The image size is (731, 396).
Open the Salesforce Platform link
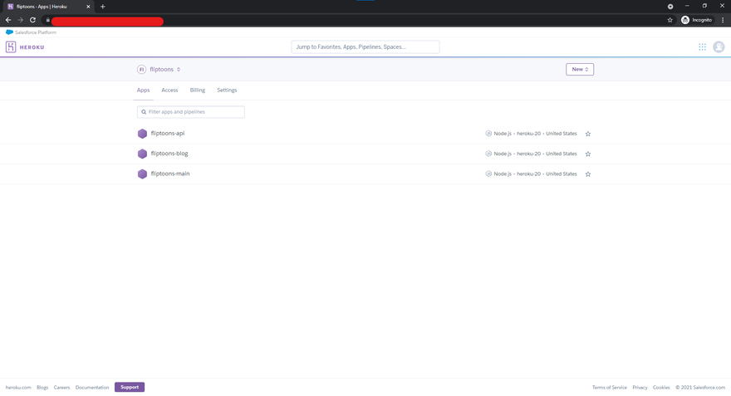(31, 32)
